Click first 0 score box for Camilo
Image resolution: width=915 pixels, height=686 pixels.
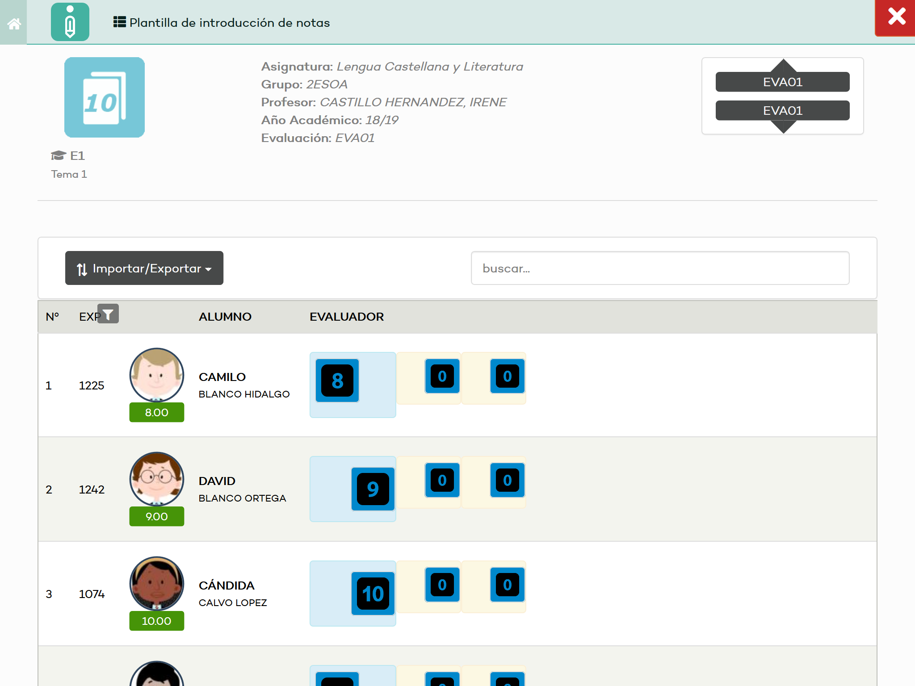[x=442, y=376]
